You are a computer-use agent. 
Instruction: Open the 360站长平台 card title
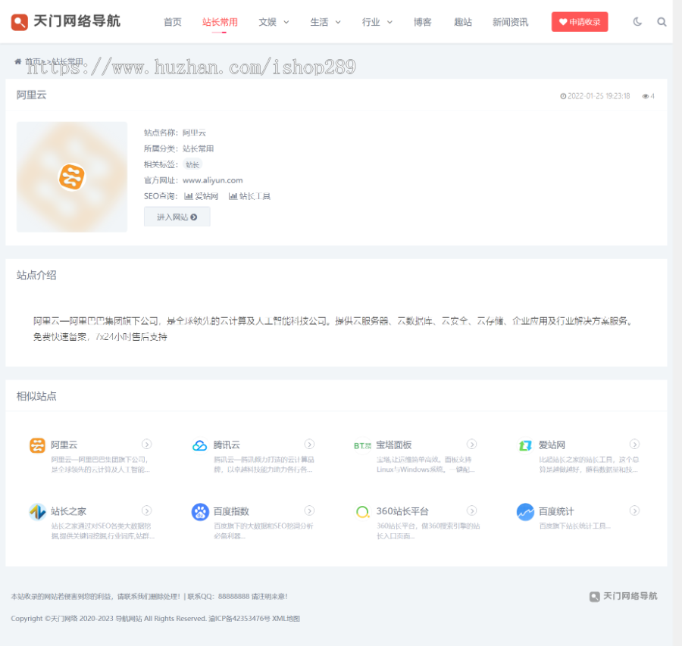[x=402, y=511]
